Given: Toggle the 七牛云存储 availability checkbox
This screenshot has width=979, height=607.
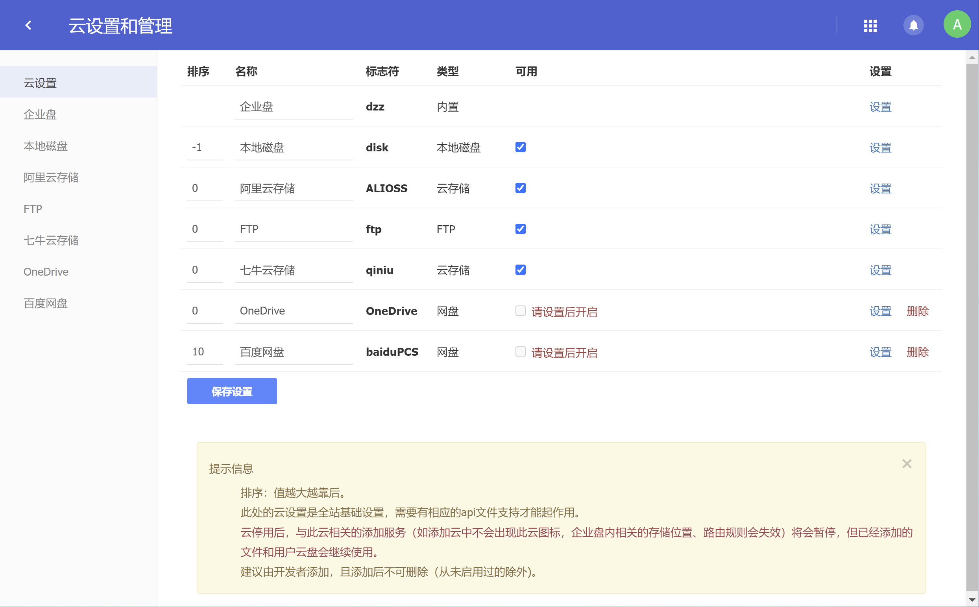Looking at the screenshot, I should [521, 269].
